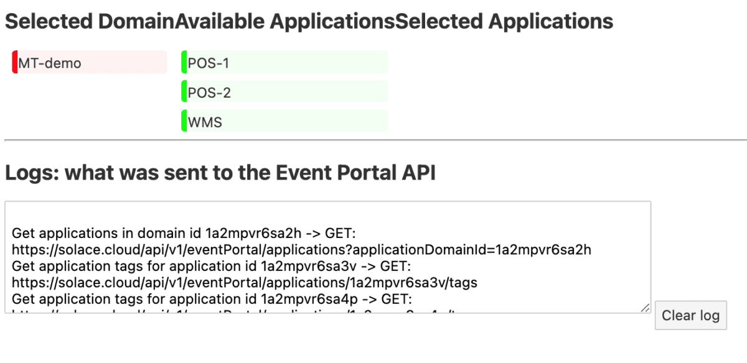Select the WMS application
The width and height of the screenshot is (747, 363).
click(283, 121)
